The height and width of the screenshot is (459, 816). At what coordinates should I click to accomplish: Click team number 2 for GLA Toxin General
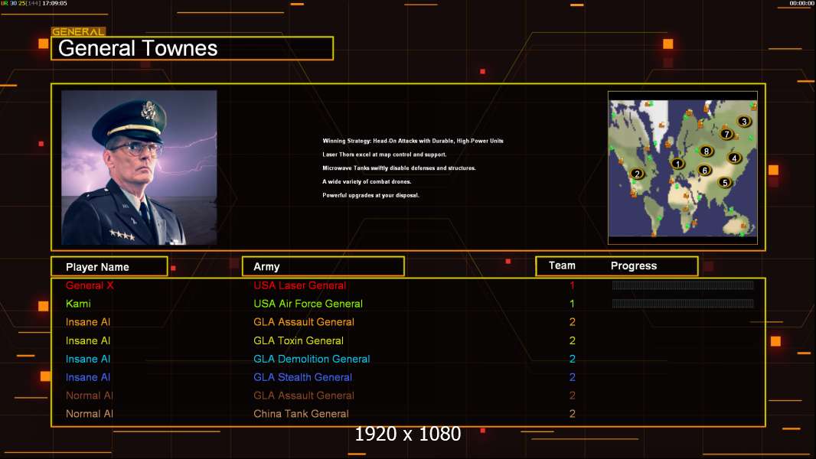point(573,340)
